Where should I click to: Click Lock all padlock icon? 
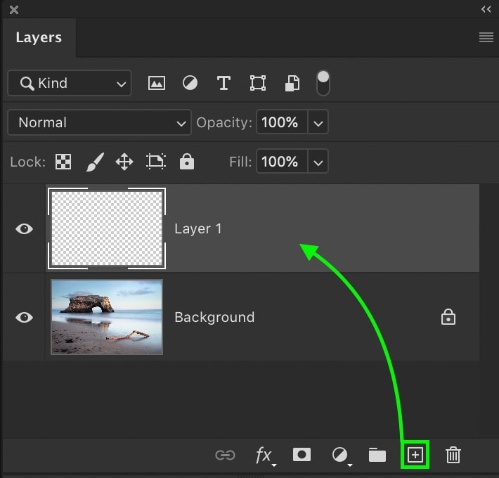click(x=187, y=162)
